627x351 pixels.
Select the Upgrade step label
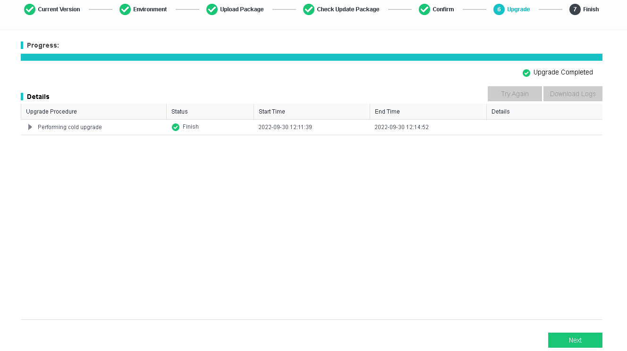(x=518, y=9)
